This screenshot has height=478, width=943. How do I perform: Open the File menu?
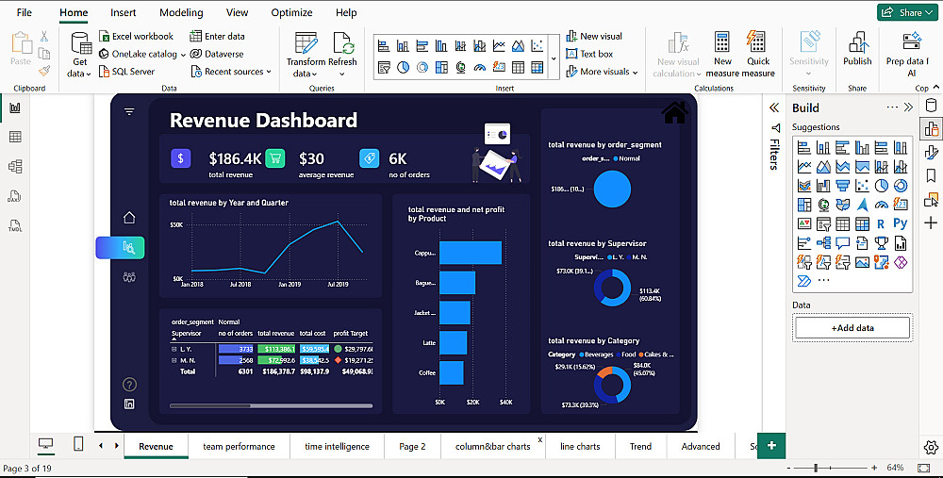pyautogui.click(x=25, y=12)
